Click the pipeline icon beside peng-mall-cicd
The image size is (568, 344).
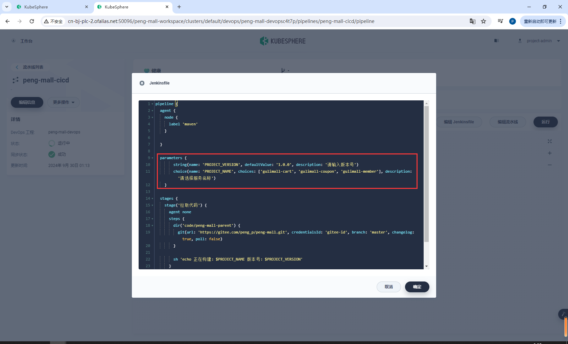(x=16, y=80)
